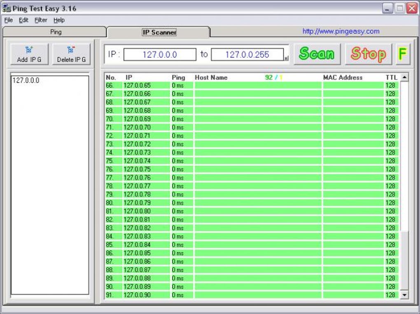Select 127.0.0.0 in the IP group list
Image resolution: width=420 pixels, height=314 pixels.
[x=26, y=80]
